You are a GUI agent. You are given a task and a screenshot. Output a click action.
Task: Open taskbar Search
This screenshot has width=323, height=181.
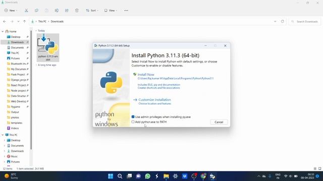[x=120, y=176]
